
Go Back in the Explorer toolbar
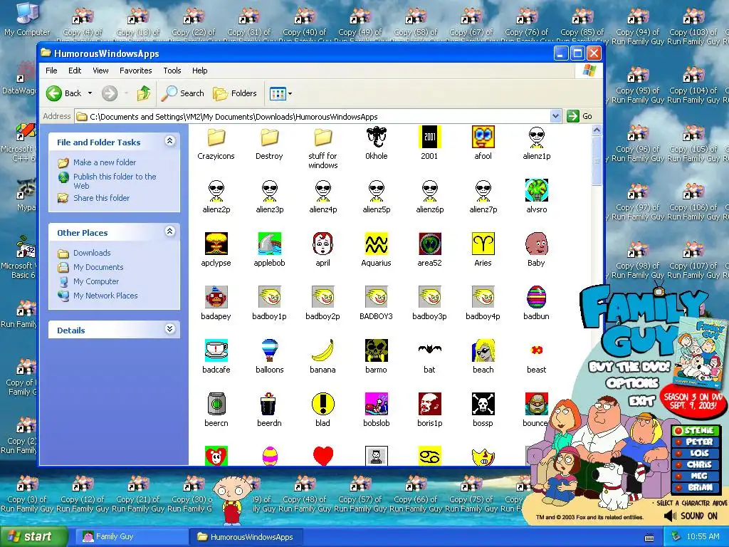tap(63, 93)
